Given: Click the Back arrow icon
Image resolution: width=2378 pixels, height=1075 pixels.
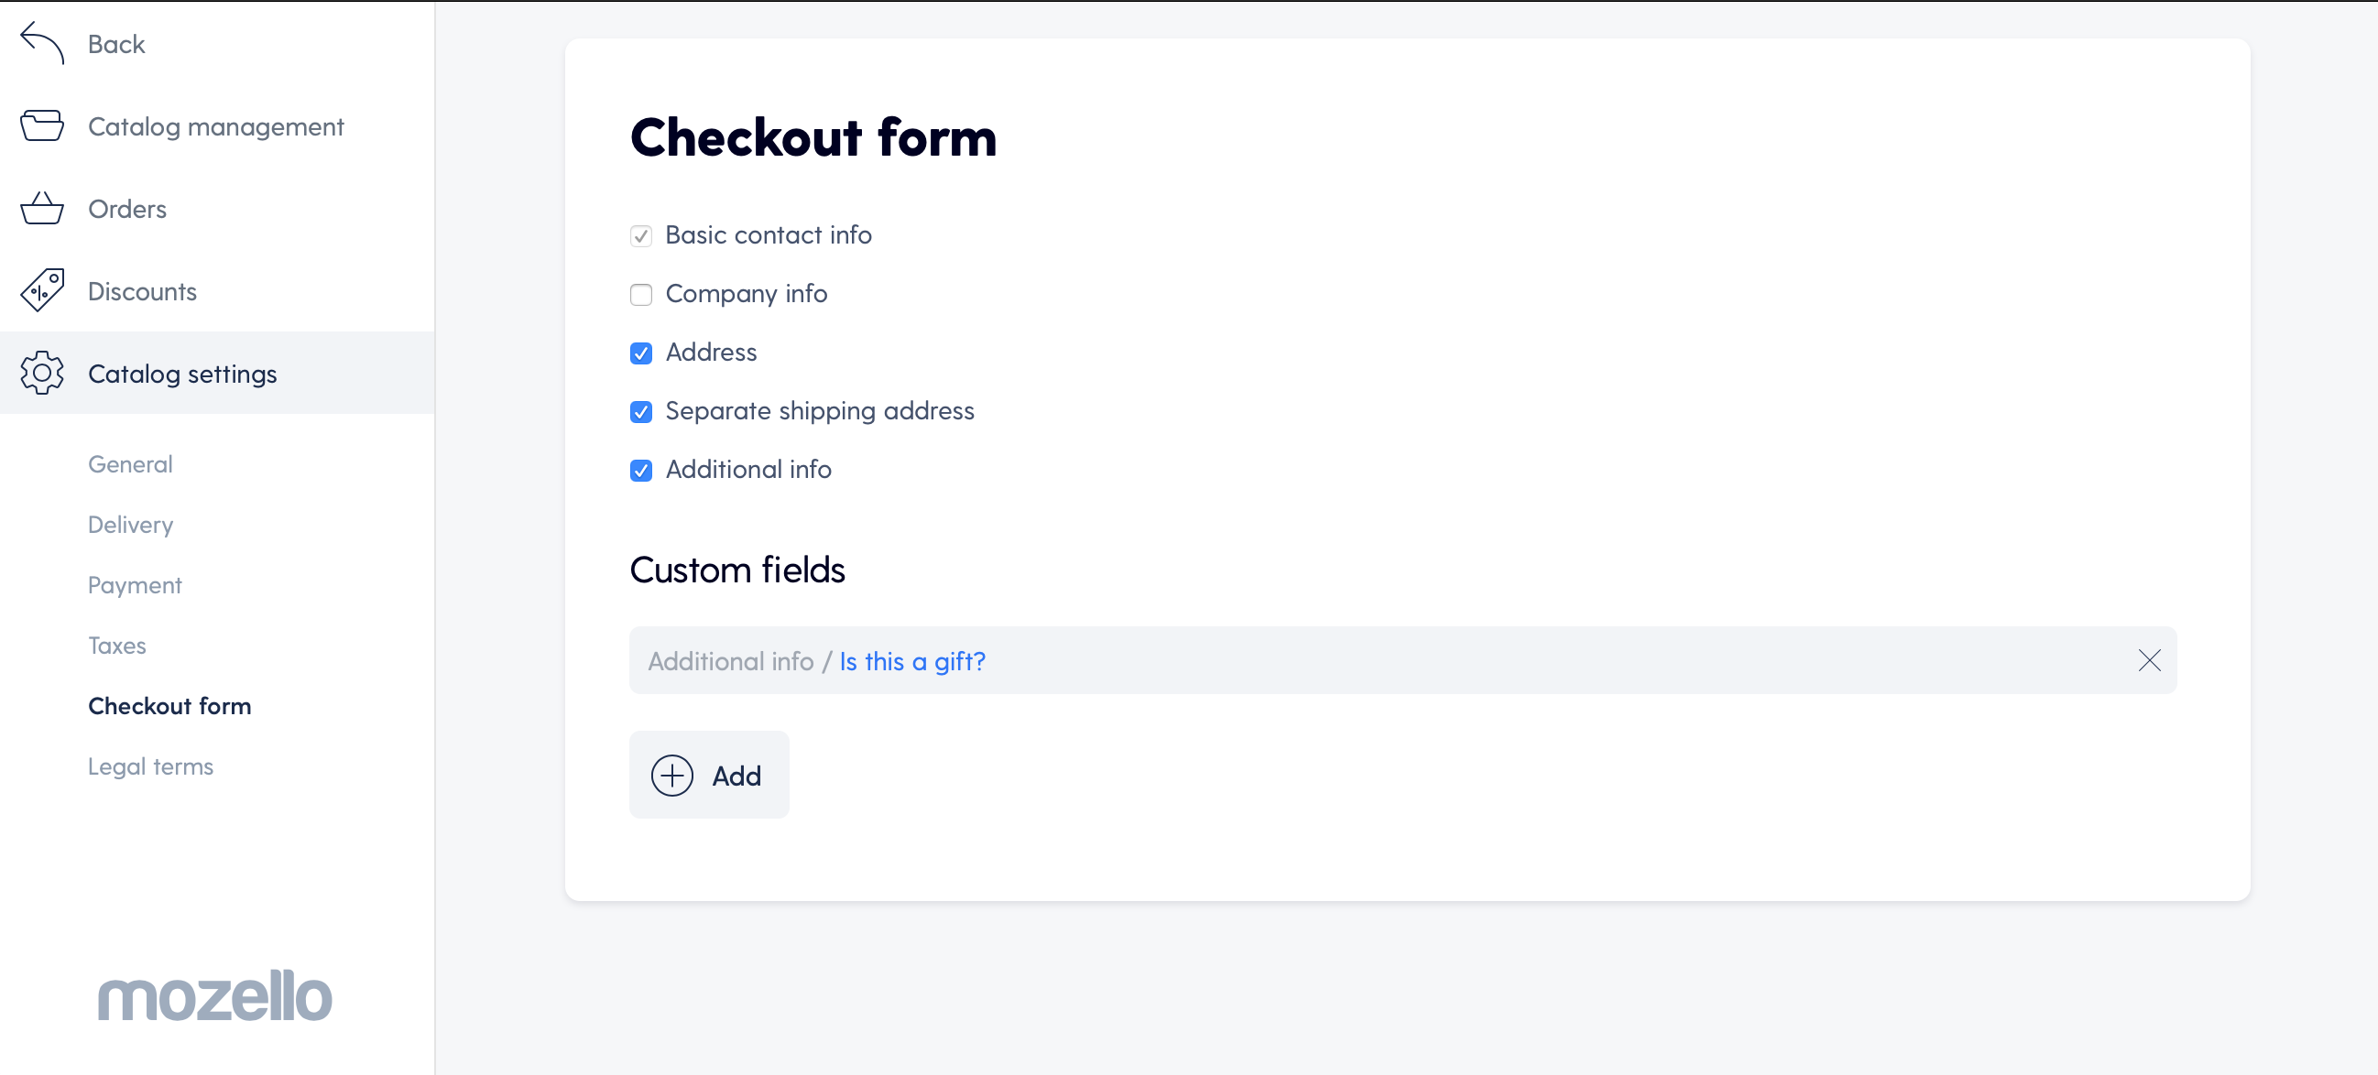Looking at the screenshot, I should [x=41, y=43].
